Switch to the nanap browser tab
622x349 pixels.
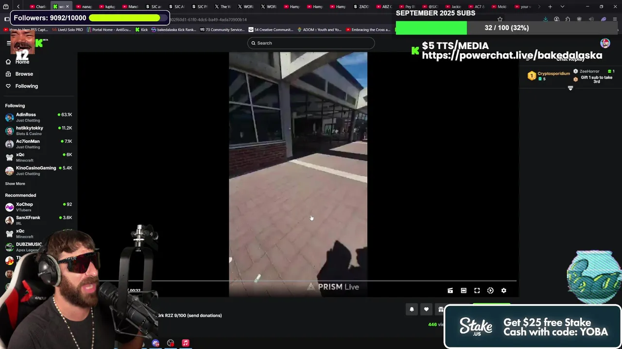click(84, 7)
